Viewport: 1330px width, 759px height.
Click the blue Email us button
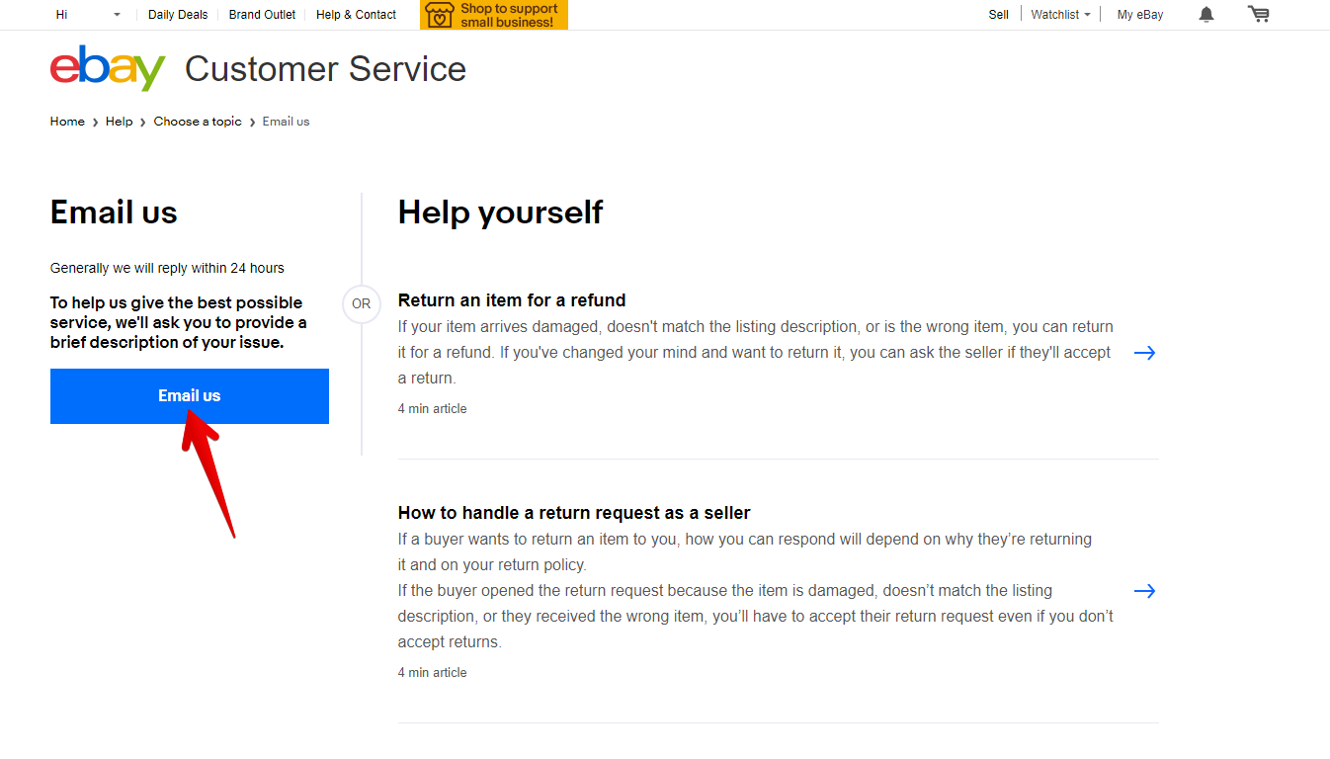pyautogui.click(x=190, y=396)
